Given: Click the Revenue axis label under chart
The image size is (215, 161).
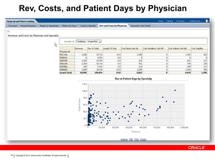Looking at the screenshot, I should click(136, 132).
